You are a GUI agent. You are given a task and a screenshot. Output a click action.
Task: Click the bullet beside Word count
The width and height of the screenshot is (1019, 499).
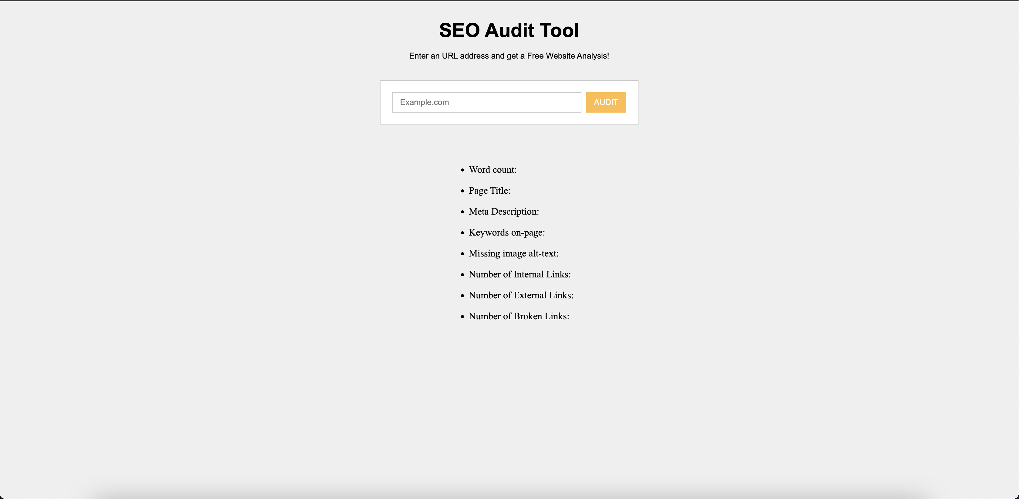click(x=462, y=170)
